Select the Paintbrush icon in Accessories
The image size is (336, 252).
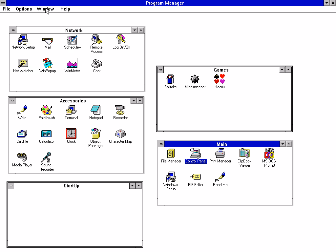[47, 110]
